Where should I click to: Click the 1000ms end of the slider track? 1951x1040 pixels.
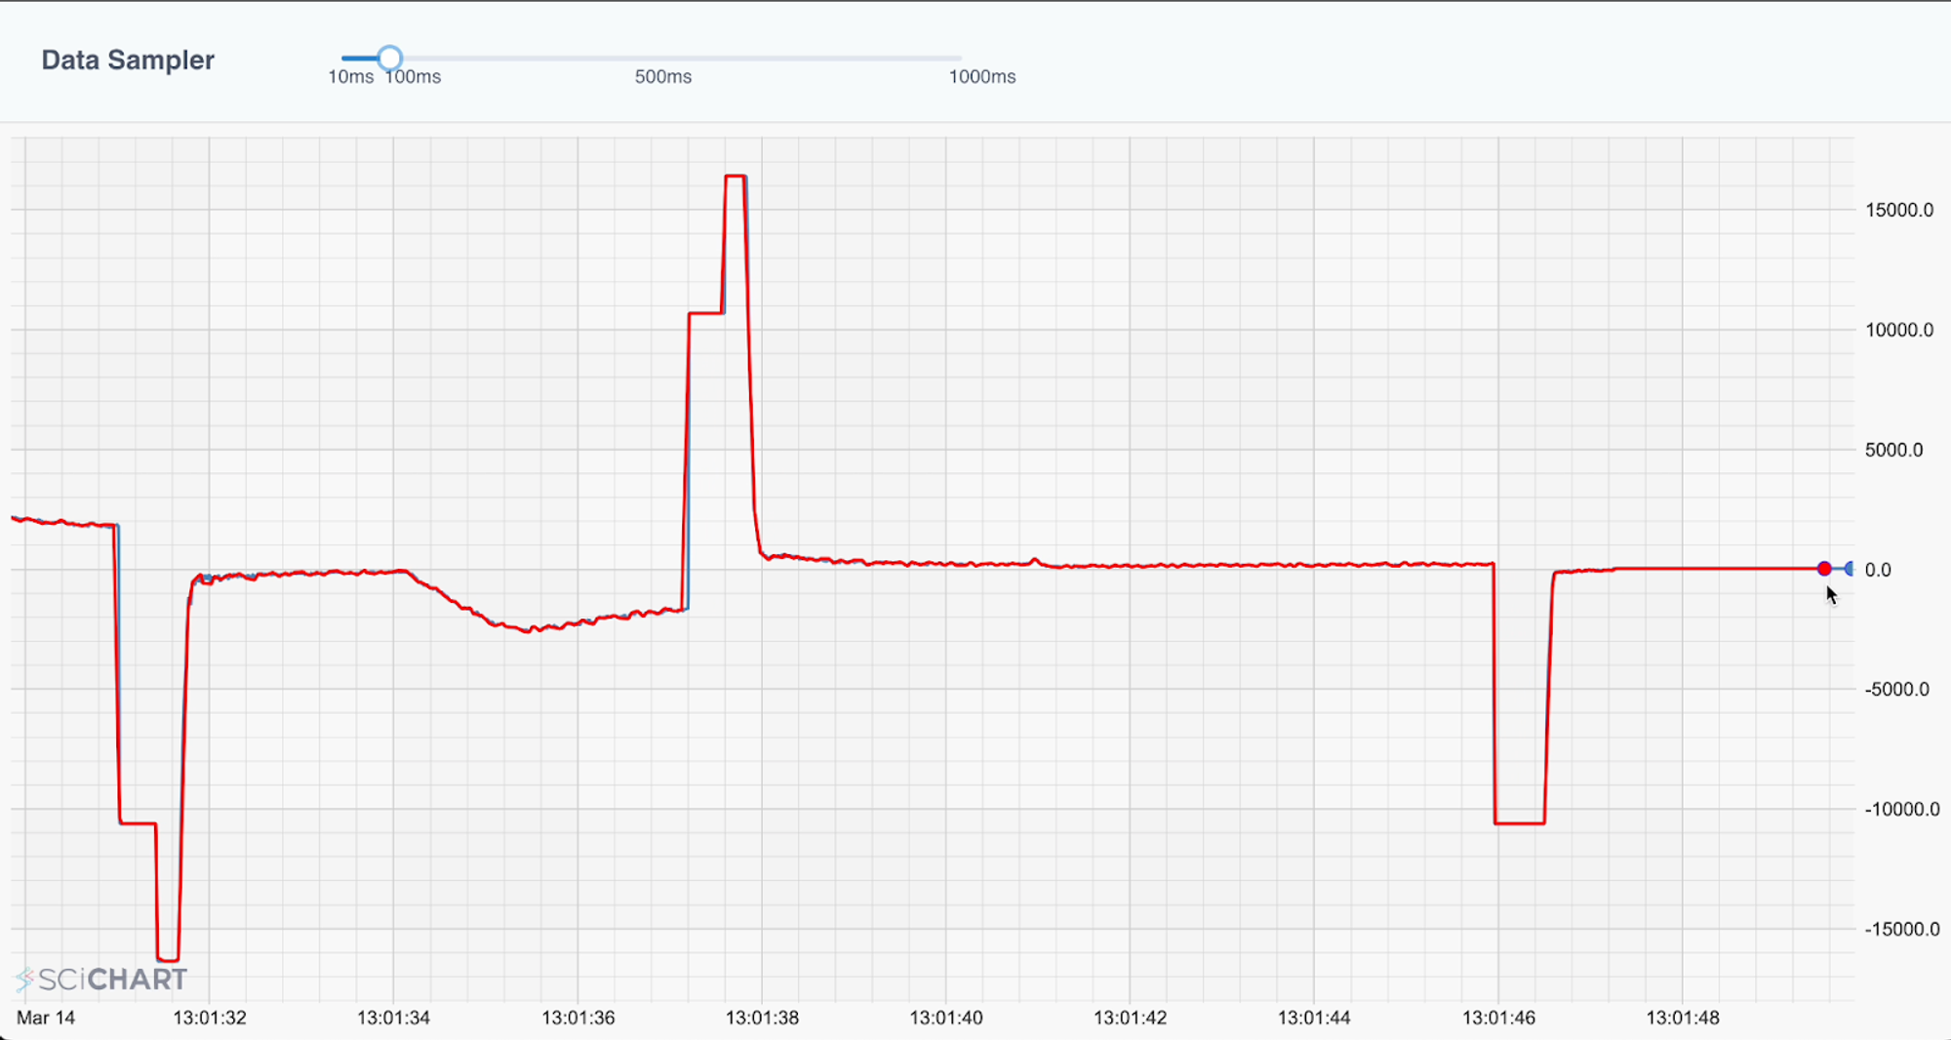960,59
